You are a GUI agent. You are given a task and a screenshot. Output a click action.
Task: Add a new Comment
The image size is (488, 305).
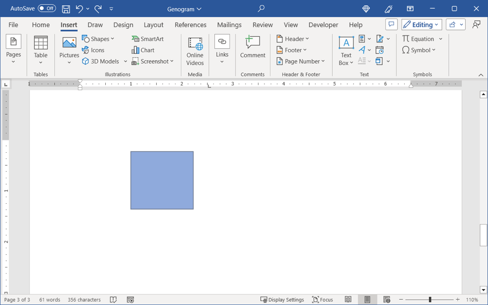253,48
